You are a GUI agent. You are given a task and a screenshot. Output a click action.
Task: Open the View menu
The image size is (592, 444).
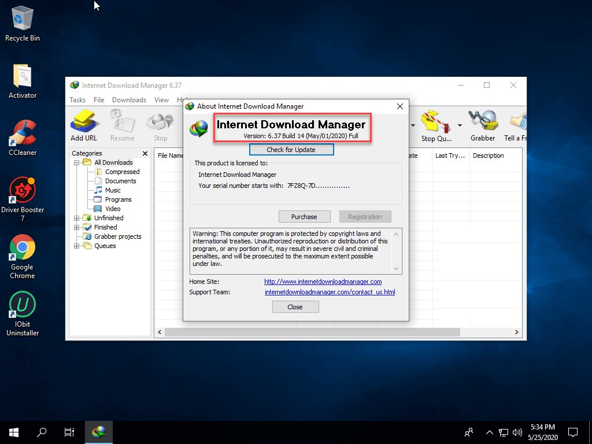[x=161, y=100]
